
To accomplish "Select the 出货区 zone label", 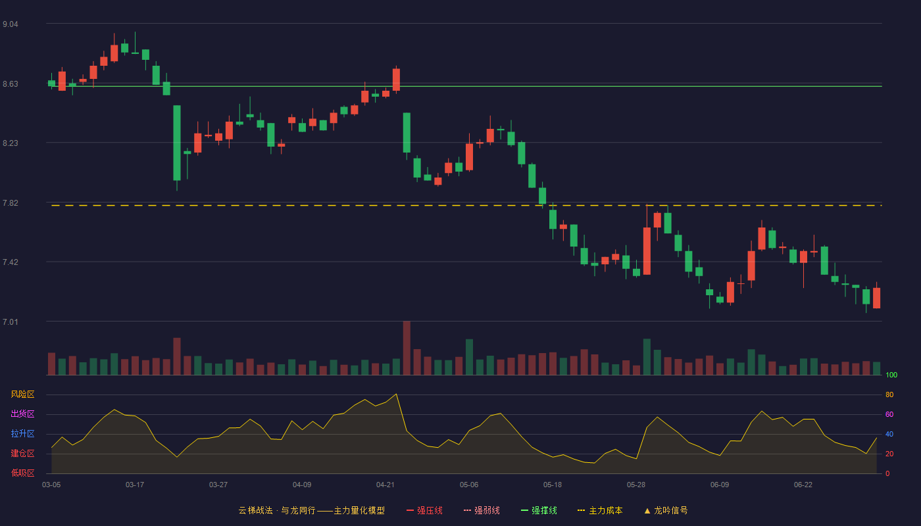I will pos(22,414).
